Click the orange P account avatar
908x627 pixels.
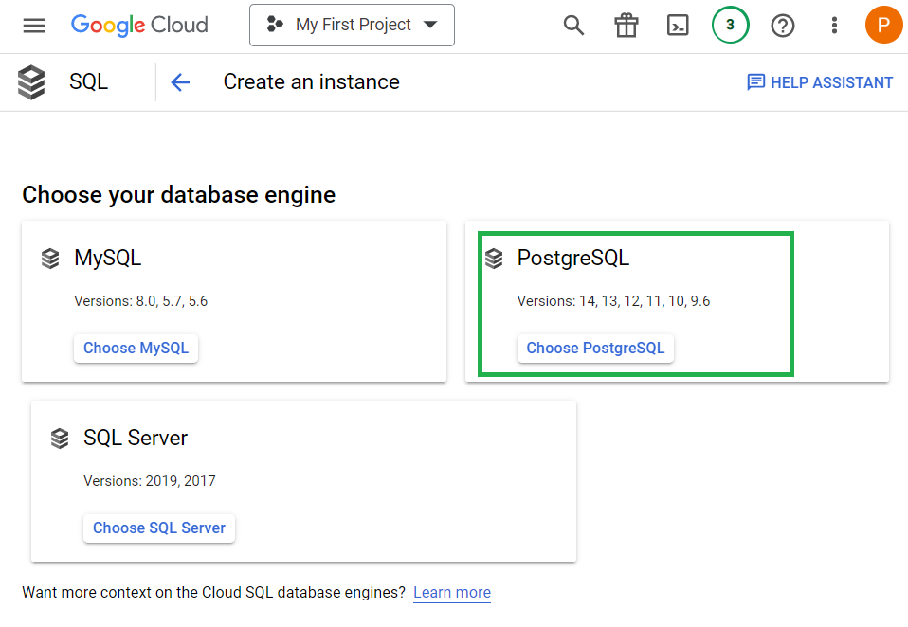pos(883,25)
